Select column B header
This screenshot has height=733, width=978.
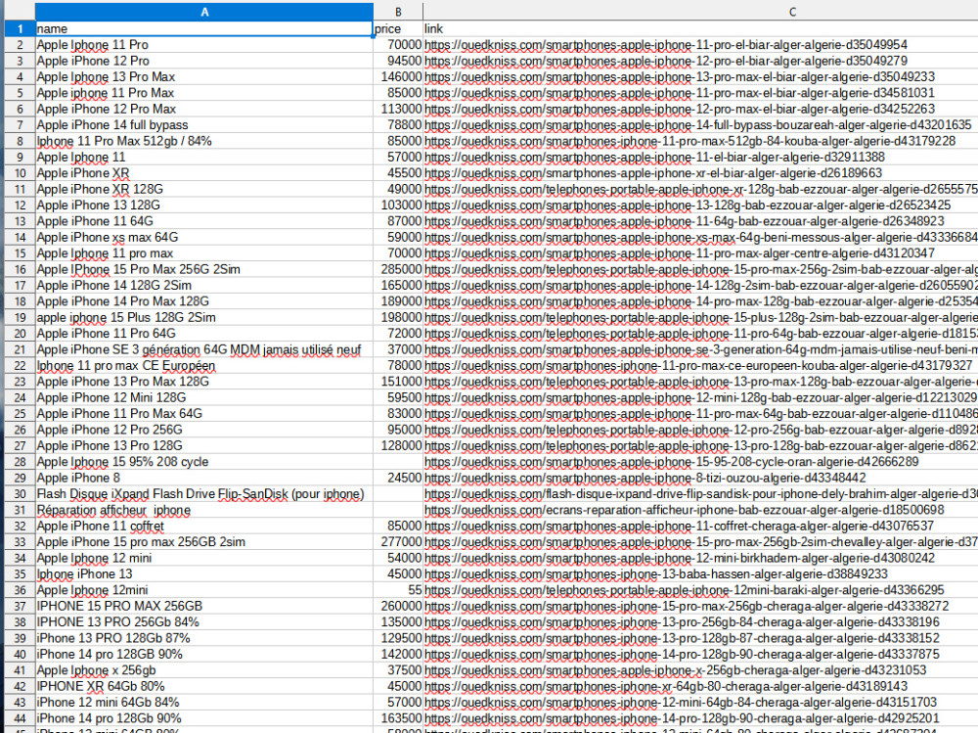point(398,12)
